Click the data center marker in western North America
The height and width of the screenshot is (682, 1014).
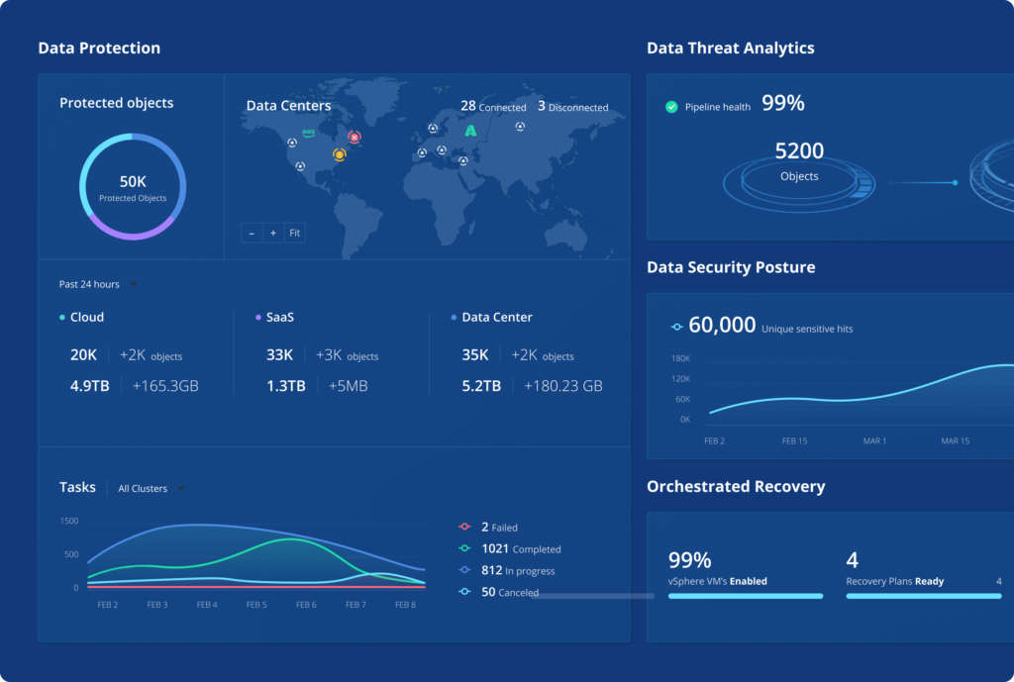[292, 142]
